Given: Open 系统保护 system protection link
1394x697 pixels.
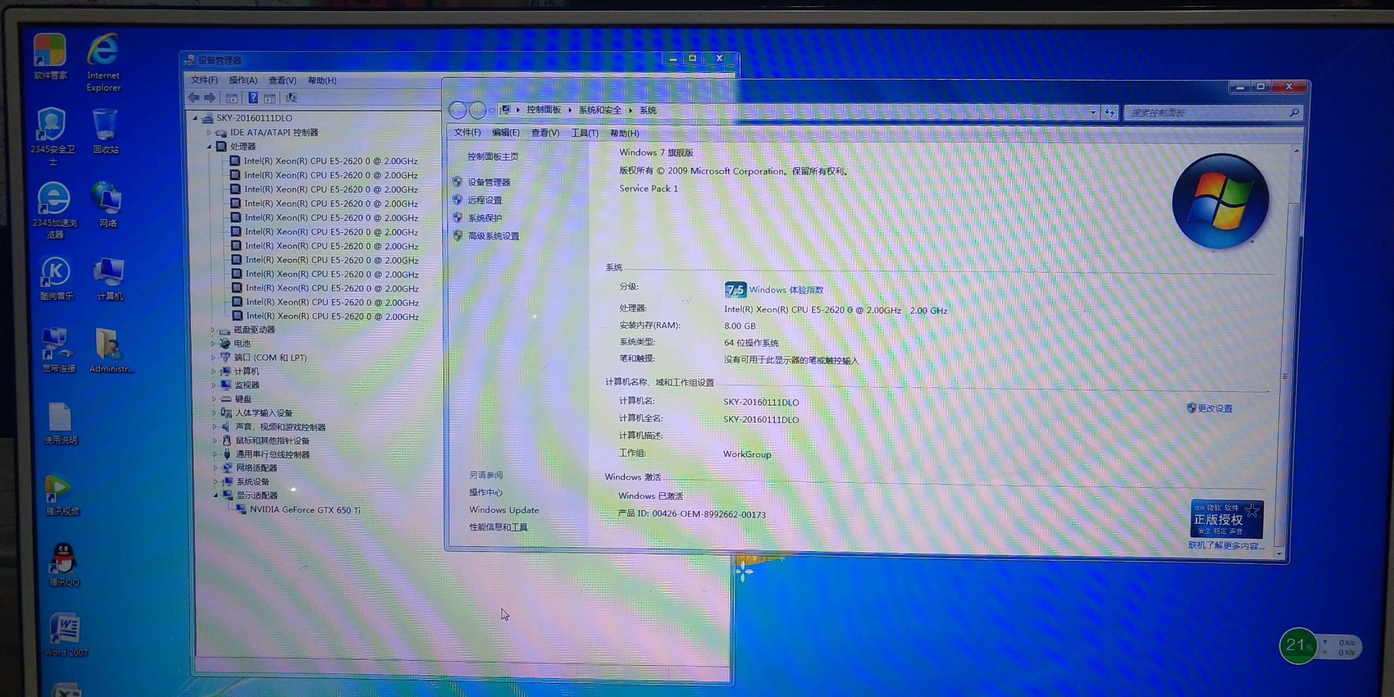Looking at the screenshot, I should tap(485, 218).
